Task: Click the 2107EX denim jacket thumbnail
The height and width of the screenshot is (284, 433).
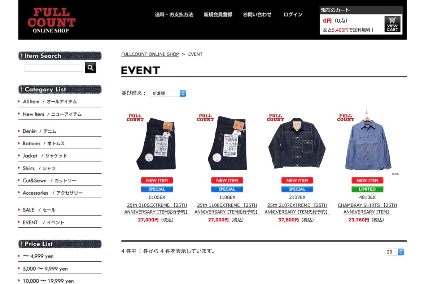Action: [297, 143]
